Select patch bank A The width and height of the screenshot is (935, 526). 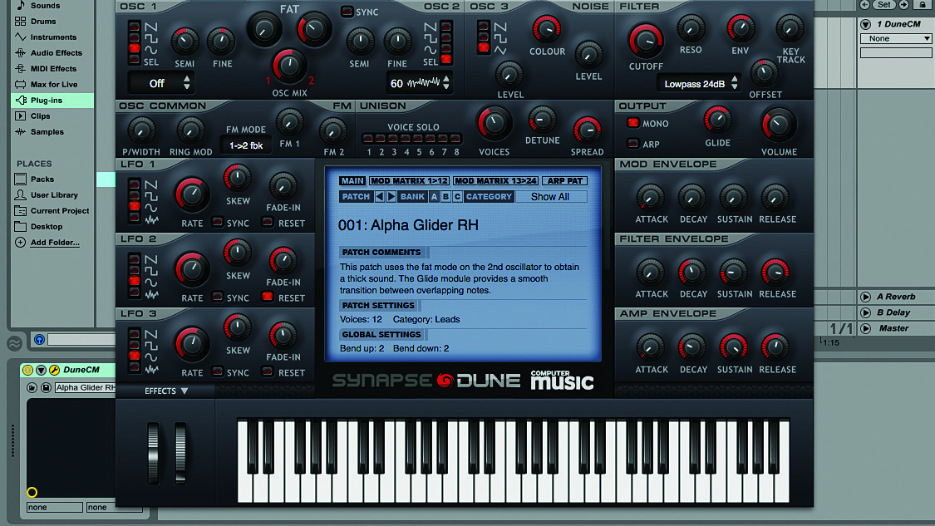coord(434,196)
